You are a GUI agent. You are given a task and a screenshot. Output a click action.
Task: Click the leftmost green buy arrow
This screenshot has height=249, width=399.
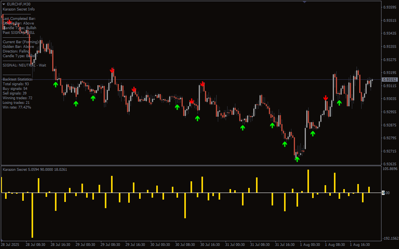tap(56, 84)
